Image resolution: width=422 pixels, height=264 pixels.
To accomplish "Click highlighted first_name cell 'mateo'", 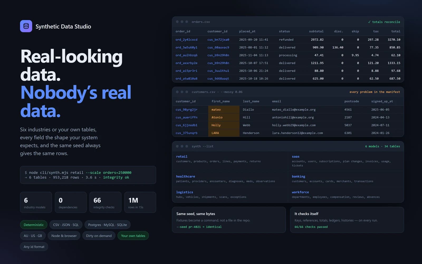I will click(x=224, y=110).
